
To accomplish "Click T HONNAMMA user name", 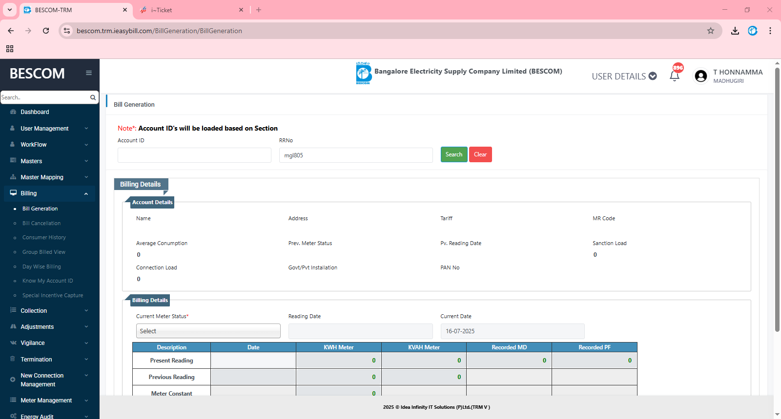I will click(738, 72).
